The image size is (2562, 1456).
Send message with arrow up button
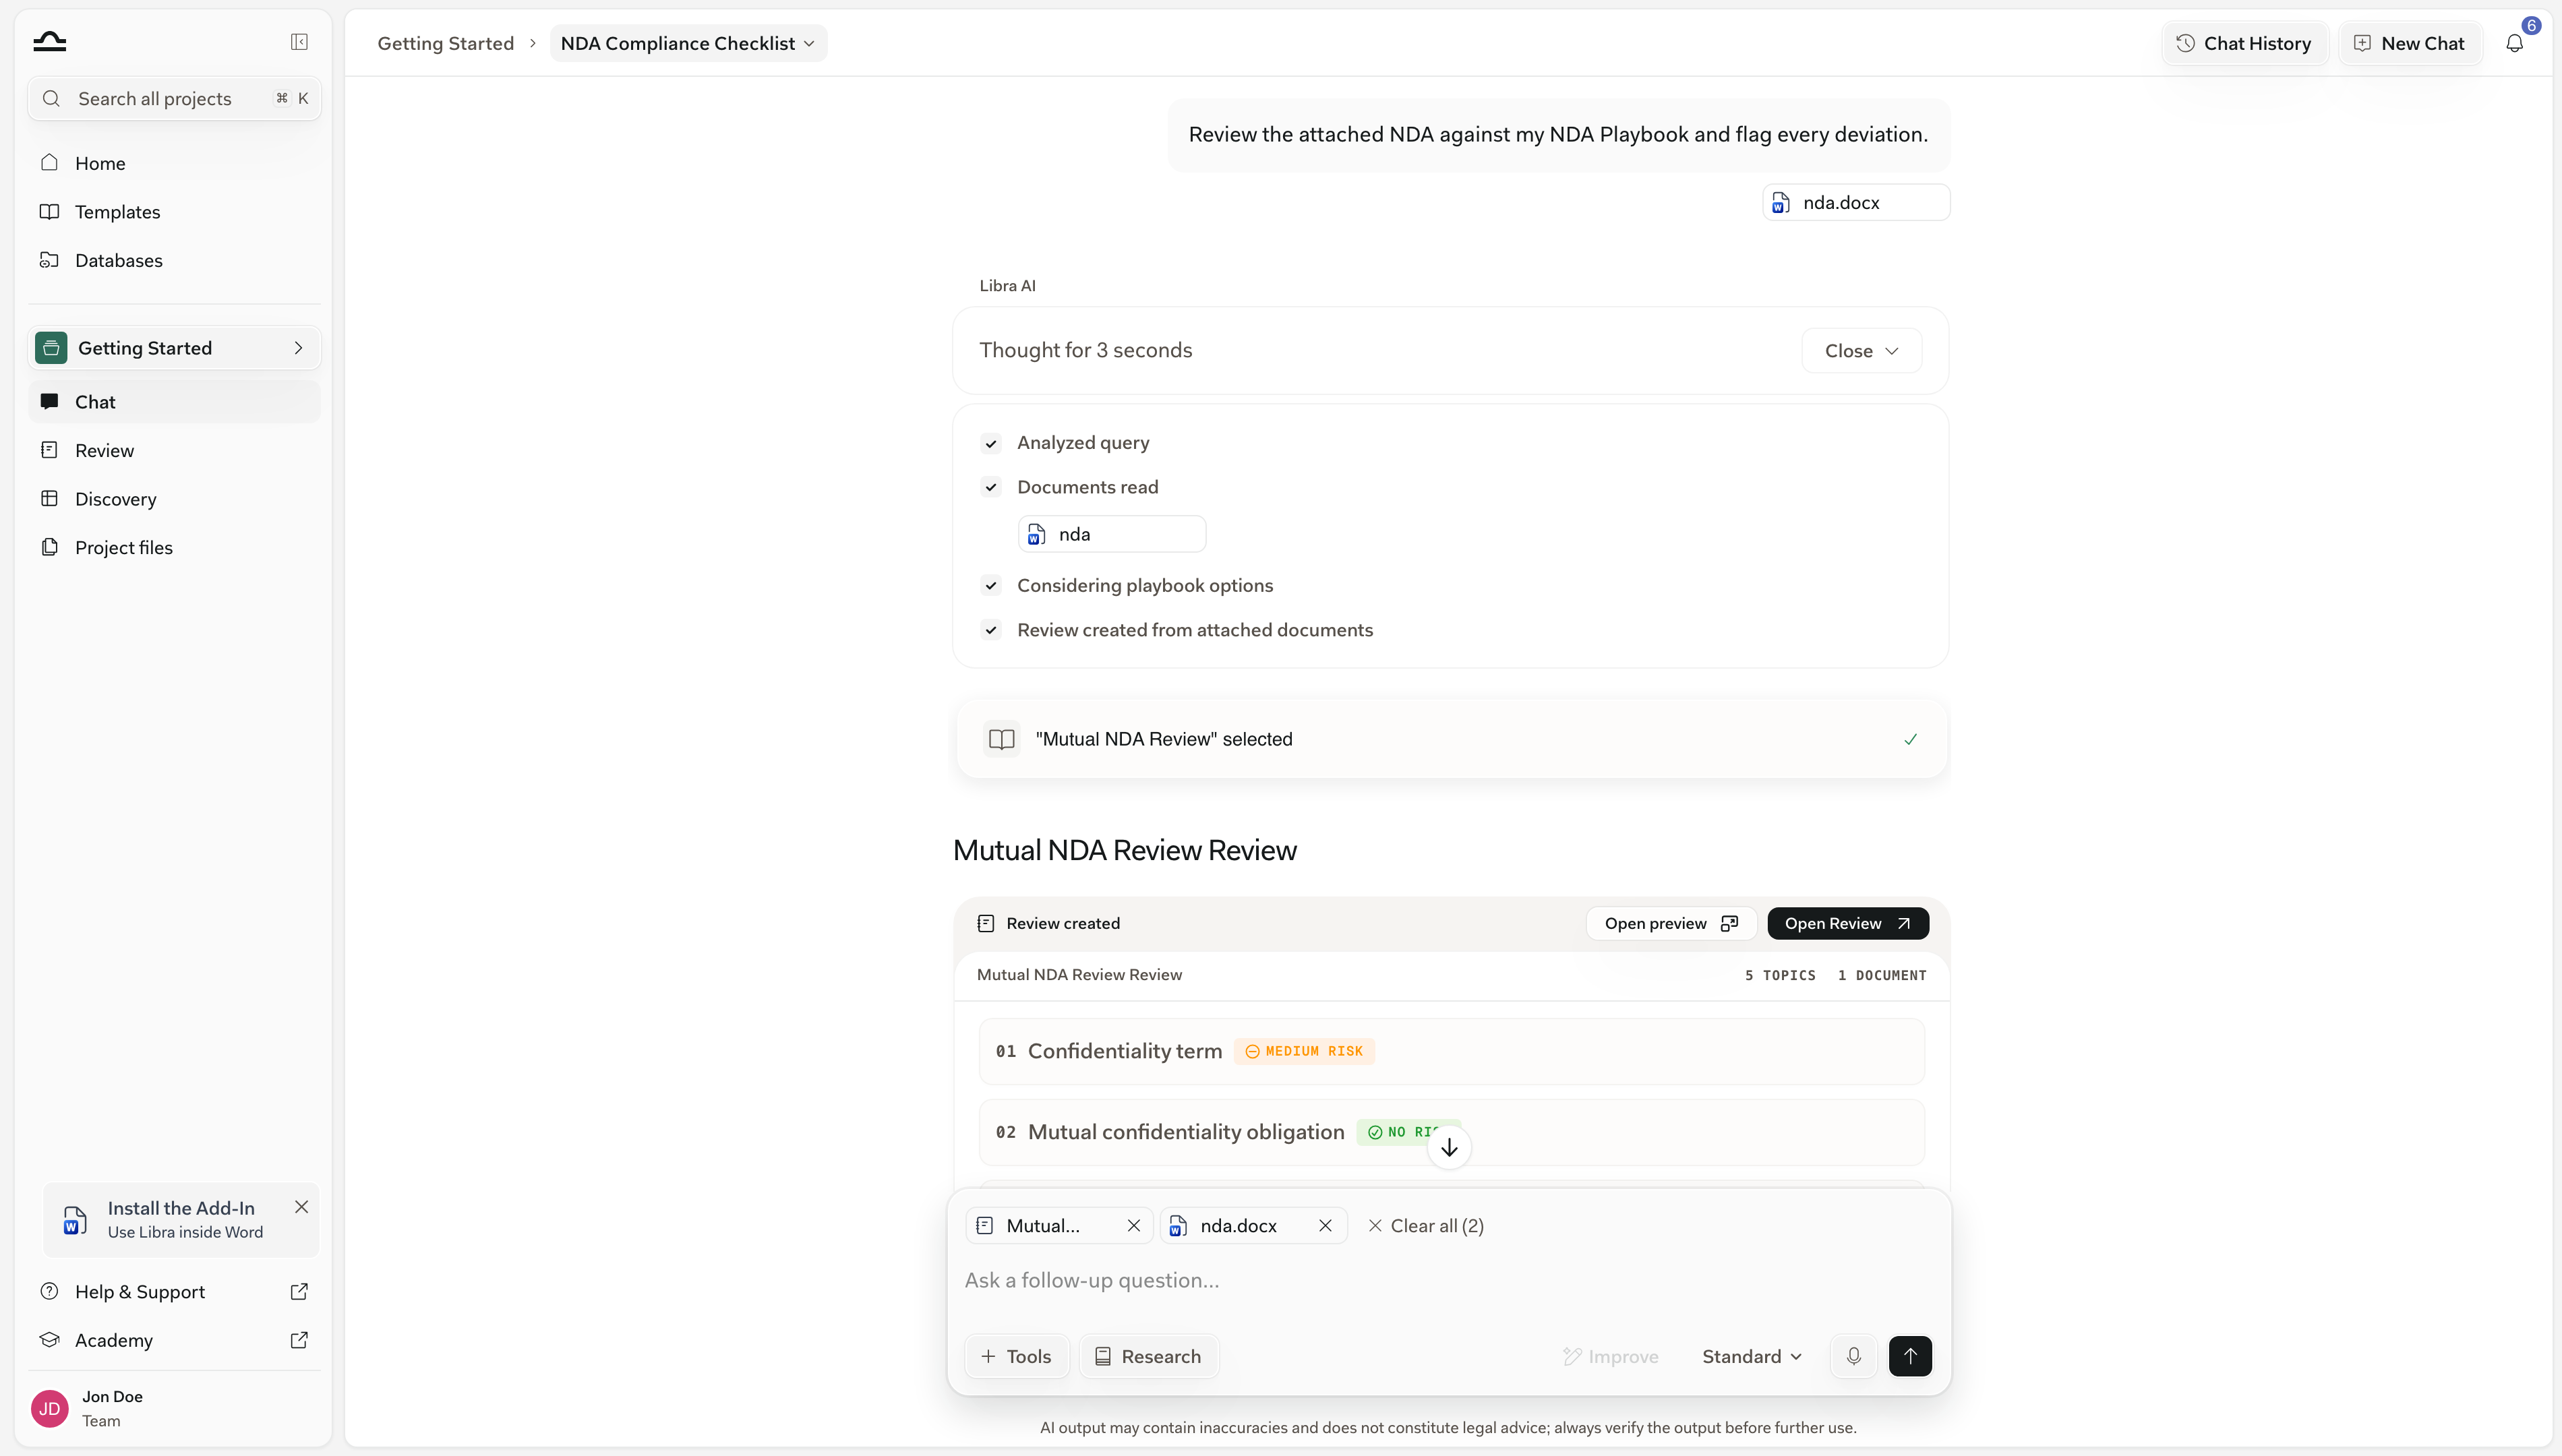click(x=1910, y=1356)
